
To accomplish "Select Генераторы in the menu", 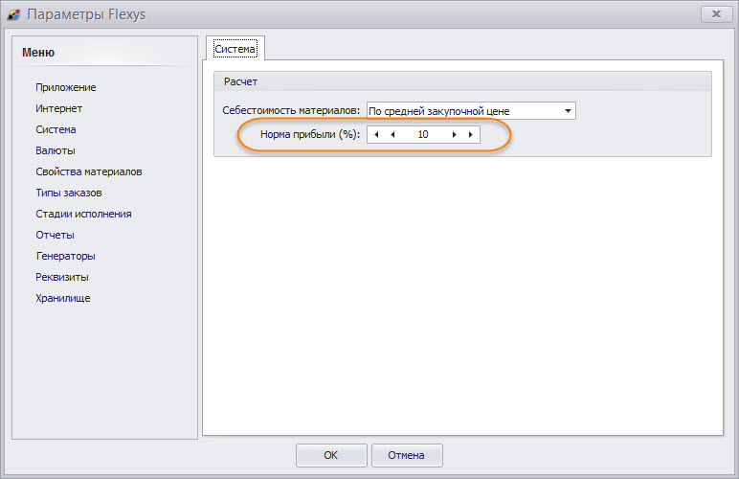I will click(x=65, y=256).
